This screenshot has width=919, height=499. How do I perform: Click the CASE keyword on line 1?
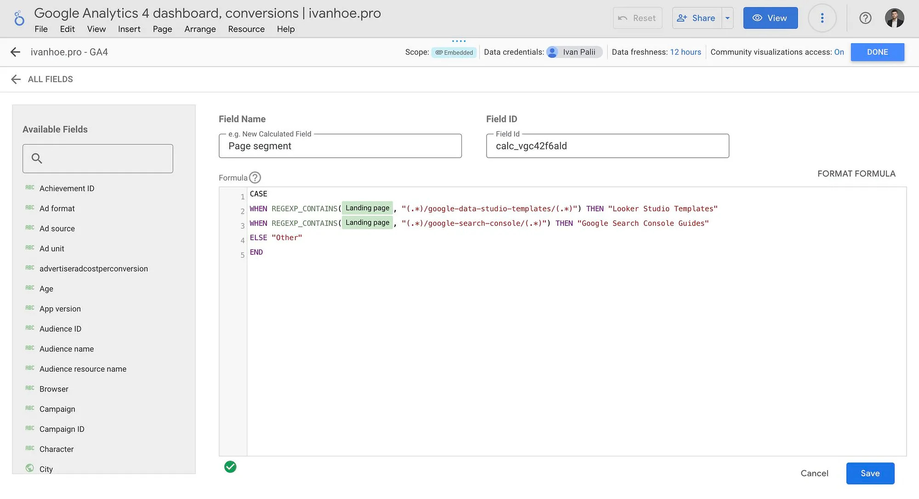point(258,194)
